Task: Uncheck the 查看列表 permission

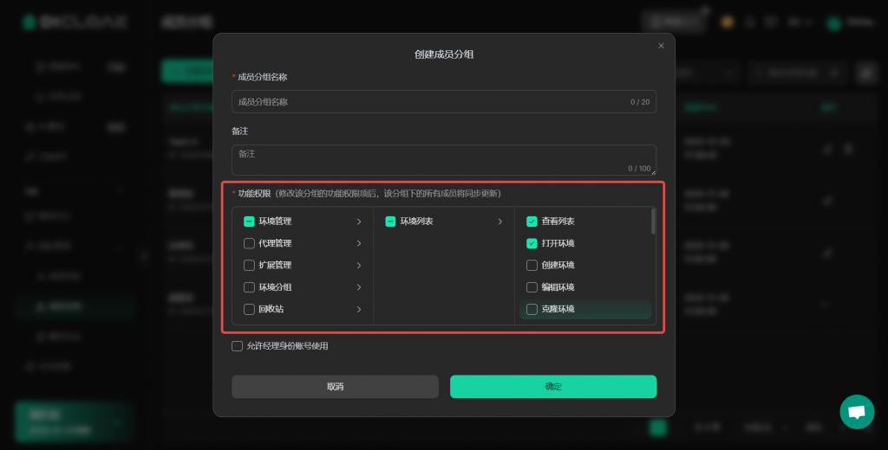Action: [x=532, y=222]
